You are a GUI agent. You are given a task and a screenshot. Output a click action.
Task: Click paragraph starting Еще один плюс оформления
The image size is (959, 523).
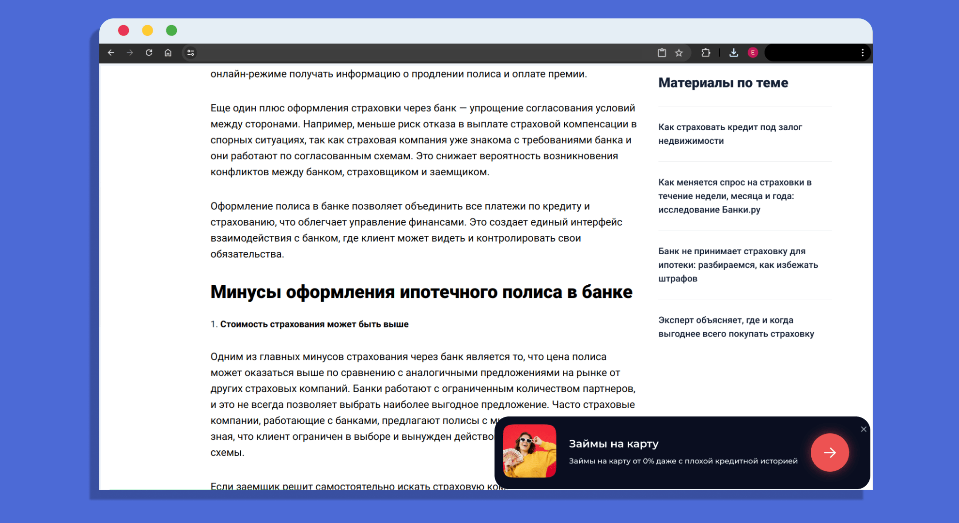(x=423, y=140)
